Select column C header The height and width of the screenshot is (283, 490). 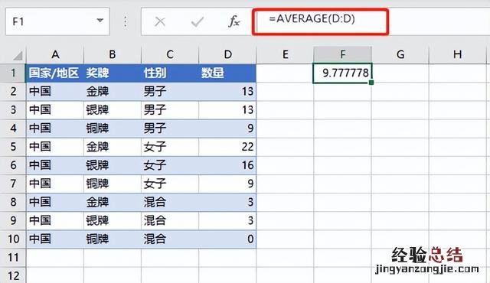170,55
